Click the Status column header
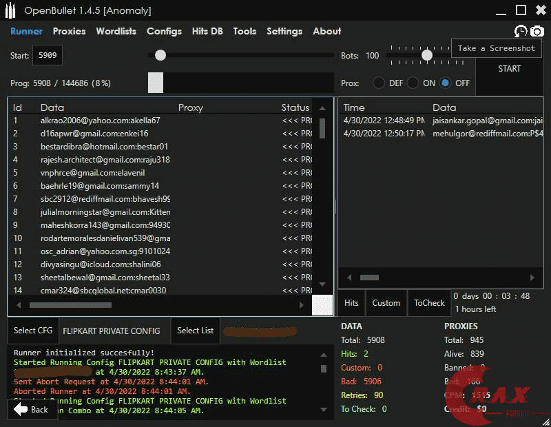 (x=295, y=107)
